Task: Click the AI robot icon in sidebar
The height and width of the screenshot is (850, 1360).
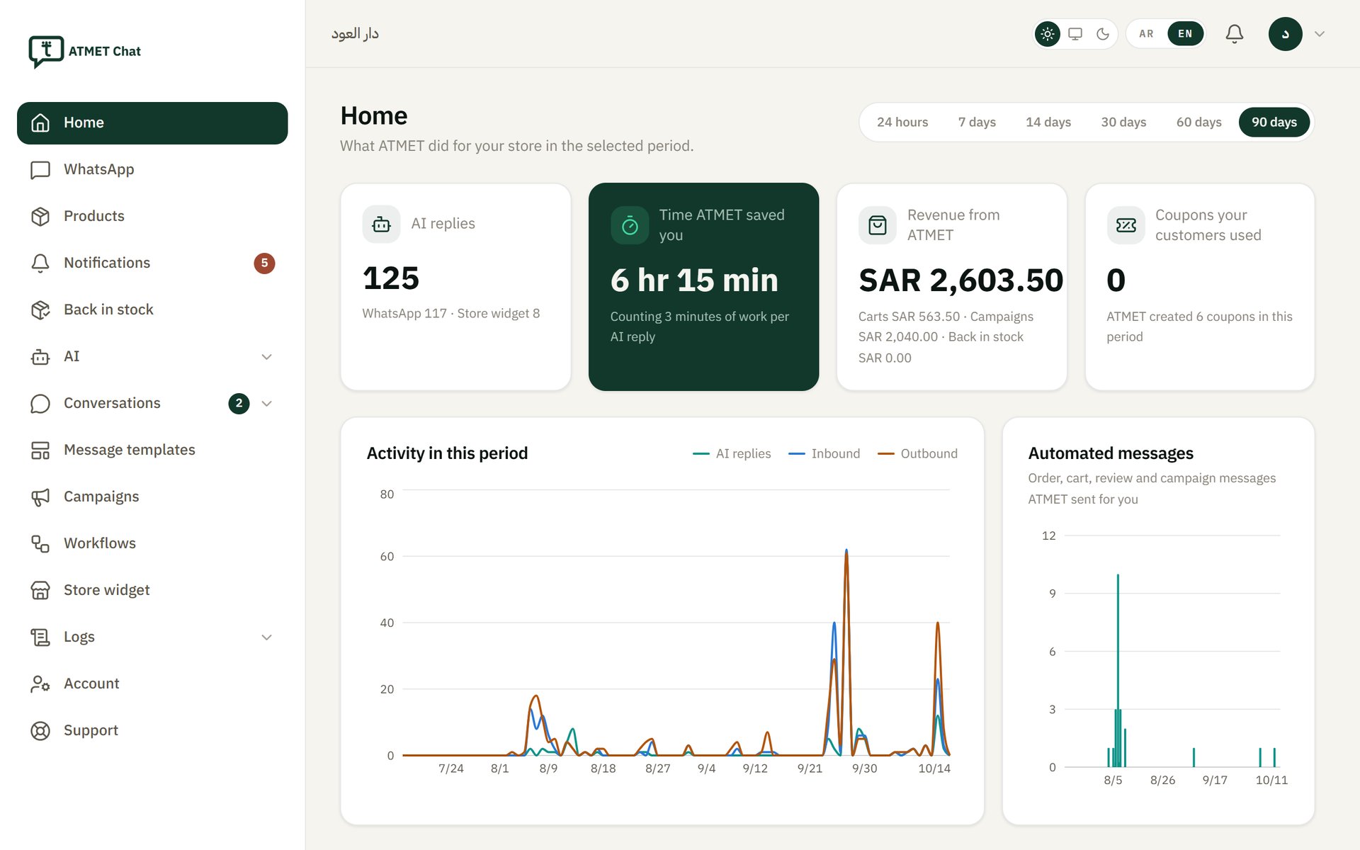Action: (x=40, y=356)
